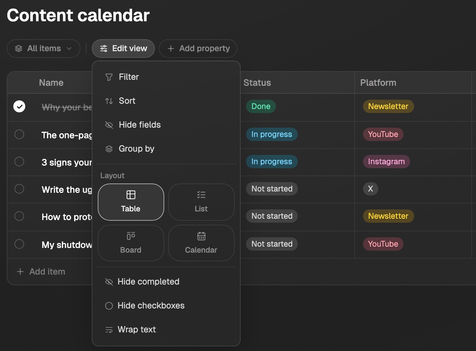This screenshot has width=476, height=351.
Task: Open the All items view dropdown
Action: (44, 49)
